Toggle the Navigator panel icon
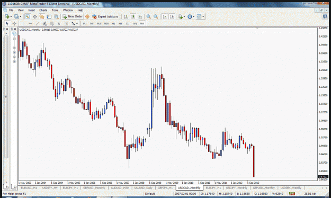 pyautogui.click(x=42, y=16)
